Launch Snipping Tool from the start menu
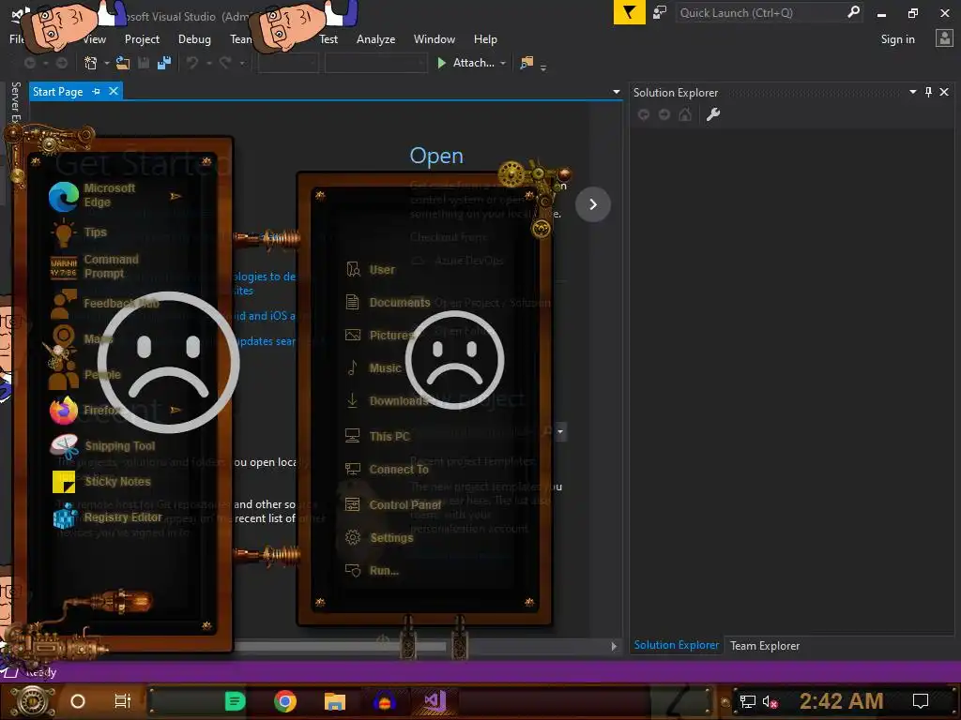Image resolution: width=961 pixels, height=720 pixels. [x=102, y=446]
